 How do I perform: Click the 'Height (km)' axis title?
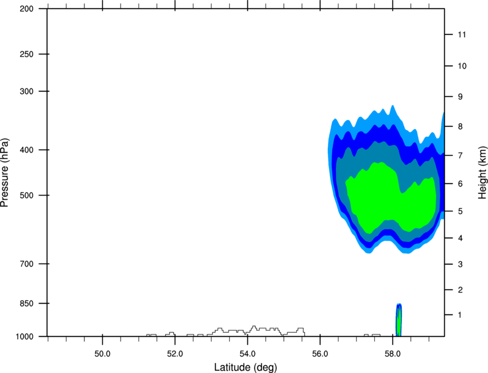click(482, 172)
